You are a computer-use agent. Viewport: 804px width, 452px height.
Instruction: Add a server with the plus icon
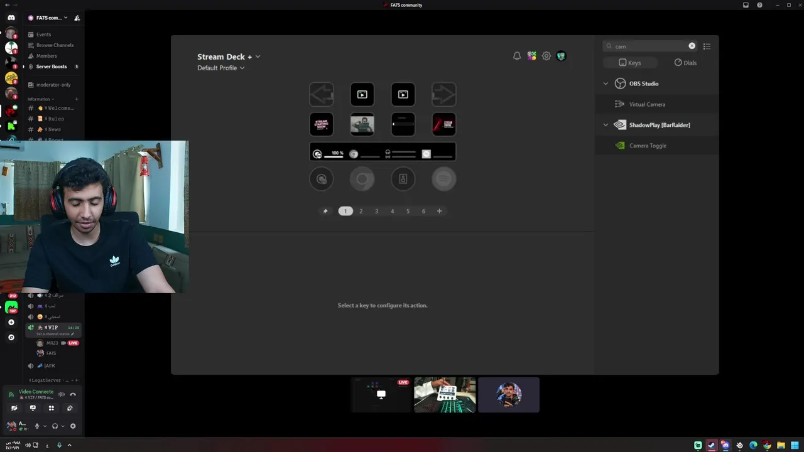tap(11, 322)
